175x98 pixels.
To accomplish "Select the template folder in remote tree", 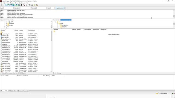I will point(64,27).
